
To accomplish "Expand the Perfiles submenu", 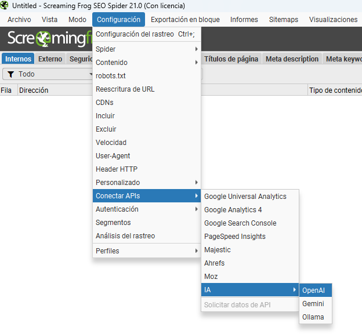I will (147, 251).
